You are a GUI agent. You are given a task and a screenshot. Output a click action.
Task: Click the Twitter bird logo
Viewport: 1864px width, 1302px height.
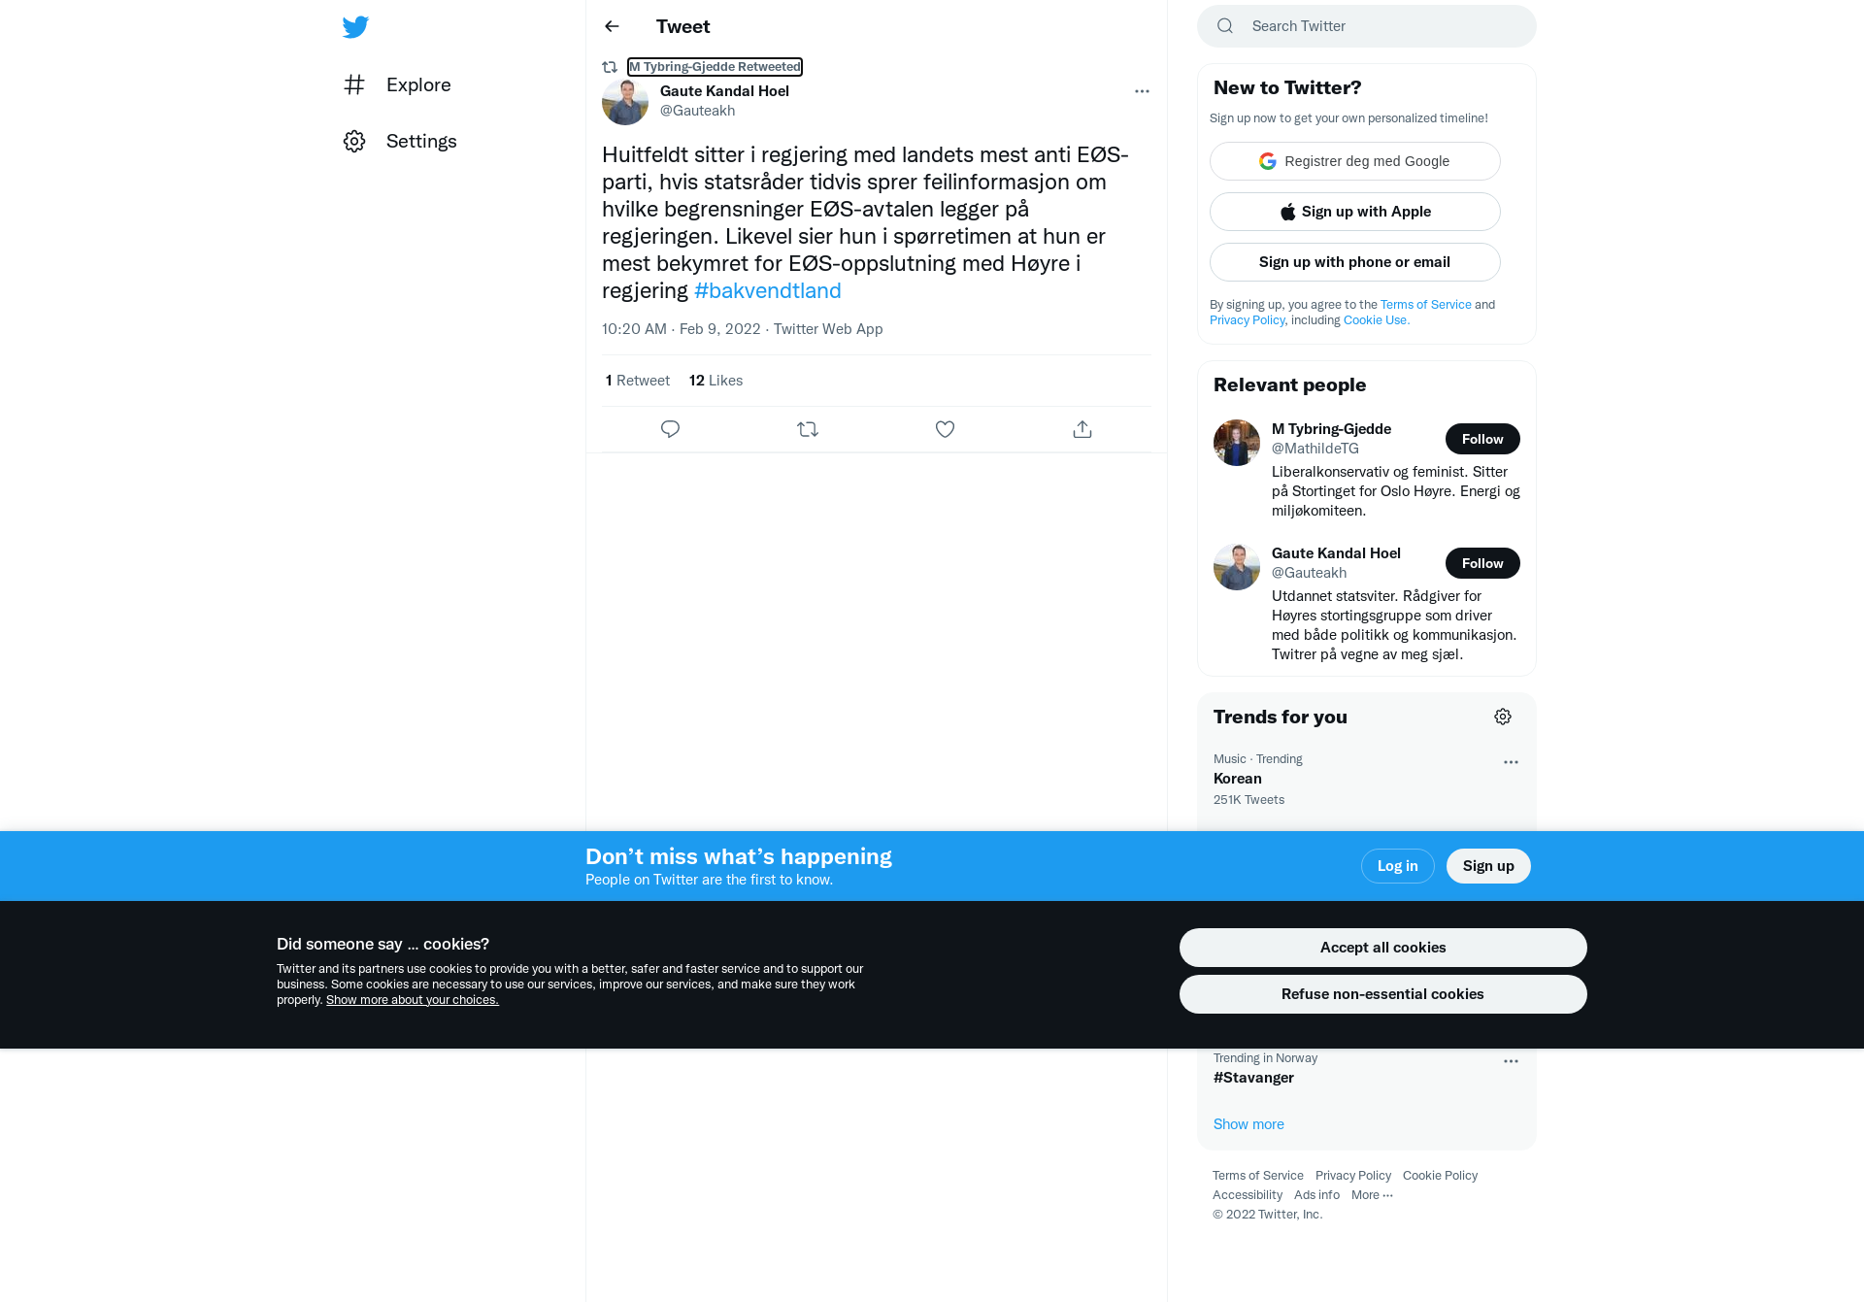click(x=355, y=27)
